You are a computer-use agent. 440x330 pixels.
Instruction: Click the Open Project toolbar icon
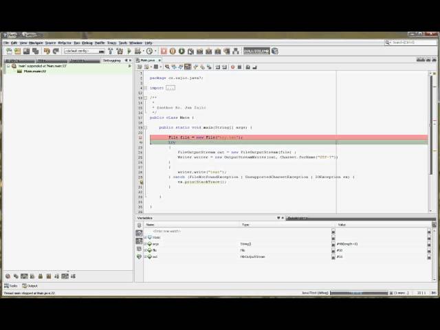pyautogui.click(x=27, y=51)
